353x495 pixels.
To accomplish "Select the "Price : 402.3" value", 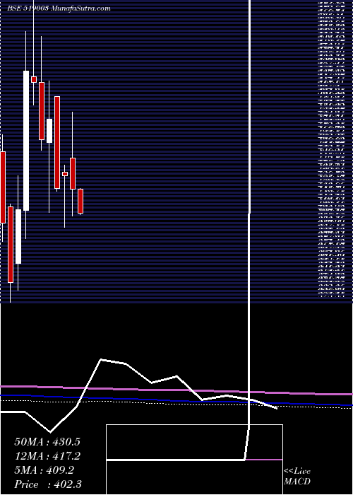I will pyautogui.click(x=48, y=484).
